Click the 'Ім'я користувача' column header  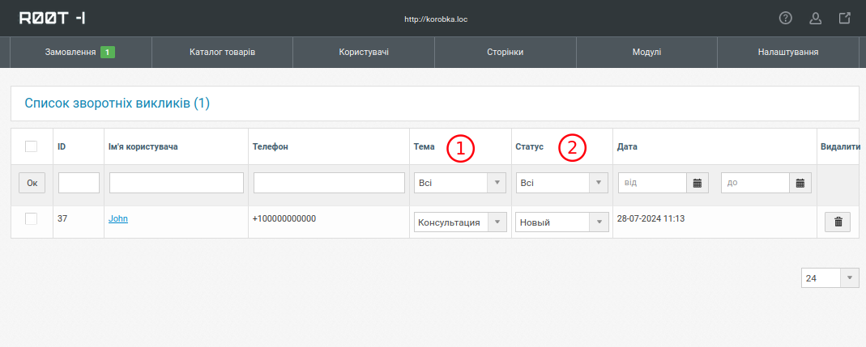(143, 146)
